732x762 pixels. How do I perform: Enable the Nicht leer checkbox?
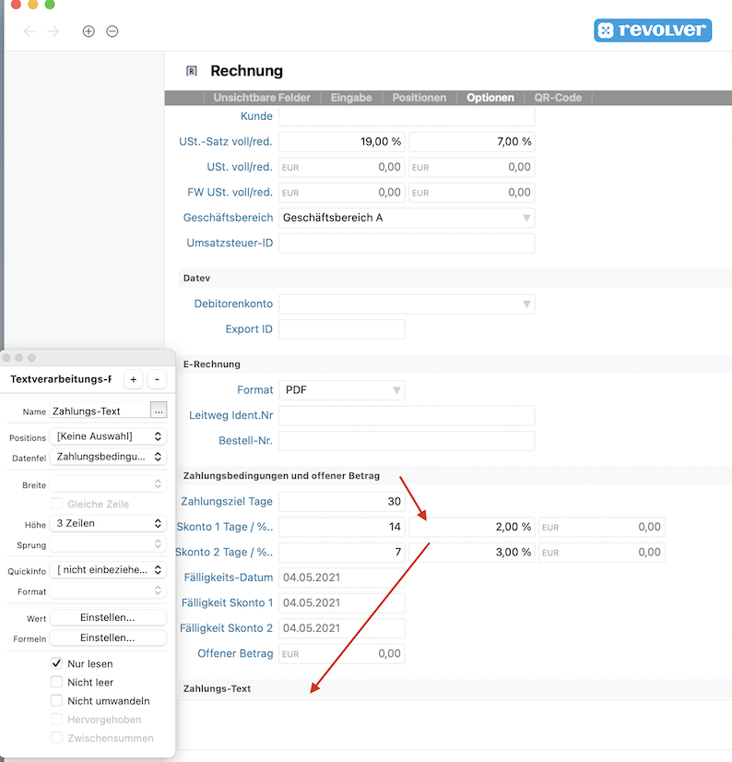[x=57, y=682]
